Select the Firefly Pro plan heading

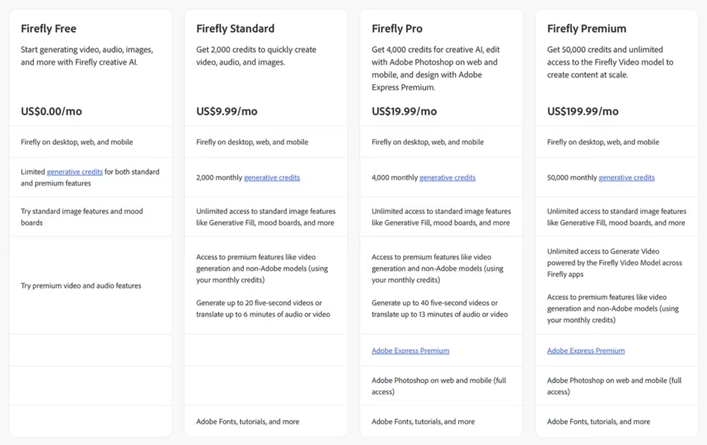point(397,28)
